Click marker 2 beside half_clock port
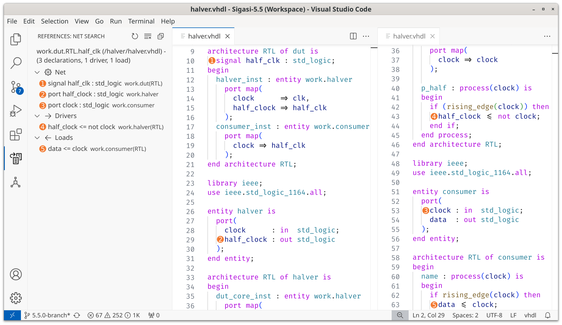 pos(220,240)
